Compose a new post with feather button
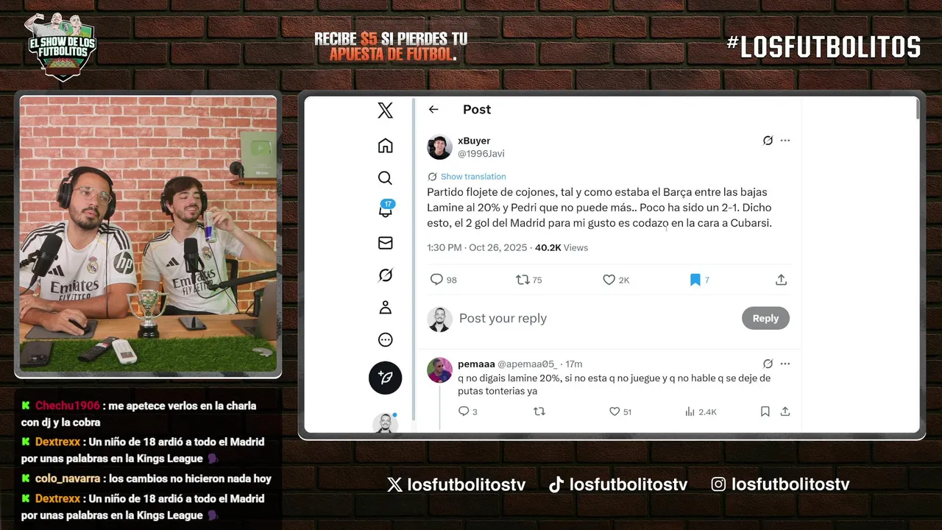This screenshot has width=942, height=530. click(385, 378)
